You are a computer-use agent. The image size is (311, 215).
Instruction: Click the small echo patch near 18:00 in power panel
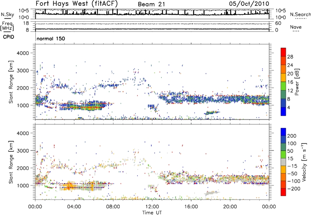[212, 113]
